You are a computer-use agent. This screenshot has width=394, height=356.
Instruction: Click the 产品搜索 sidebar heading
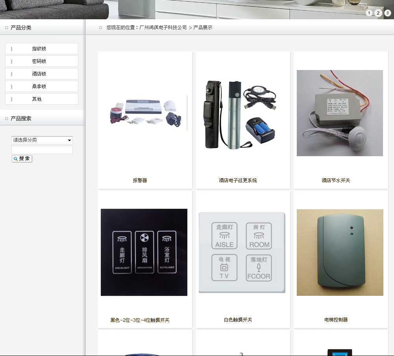[x=21, y=118]
